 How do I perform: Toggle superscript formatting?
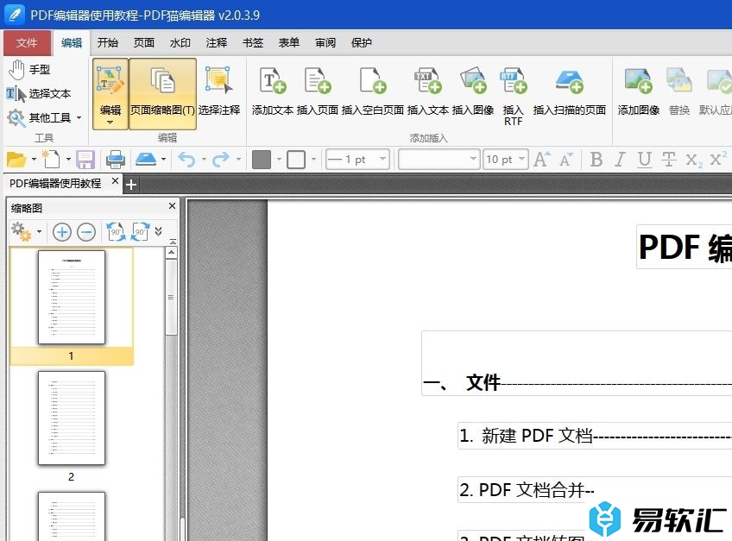pos(718,159)
